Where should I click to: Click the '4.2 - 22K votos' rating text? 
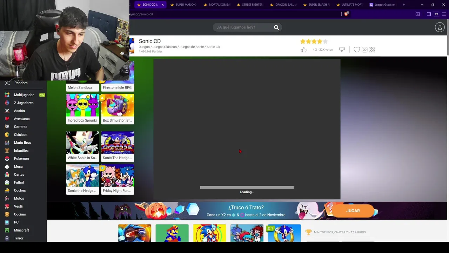click(323, 50)
